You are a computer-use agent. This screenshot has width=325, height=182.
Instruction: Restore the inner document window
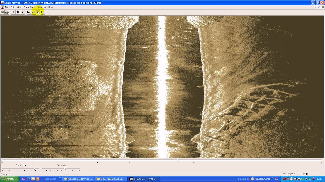point(319,7)
